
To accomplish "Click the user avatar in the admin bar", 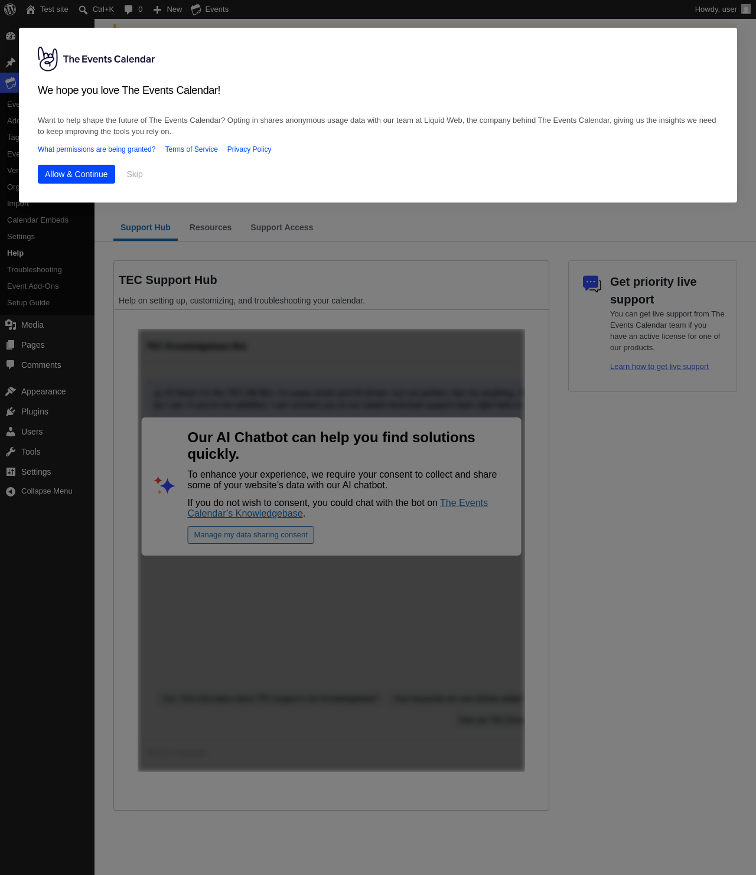I will pos(746,9).
